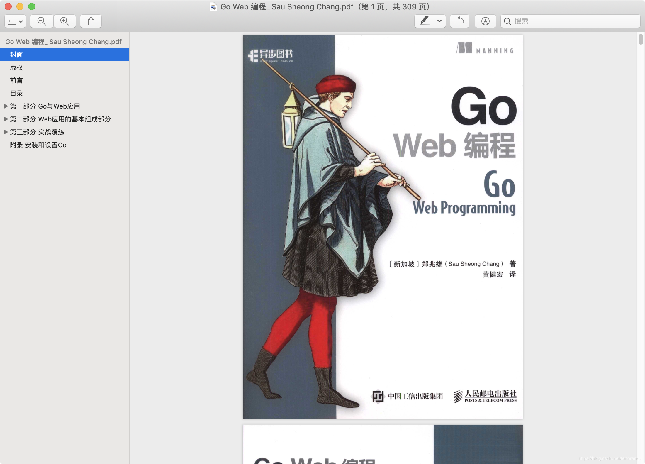Select 版权 in the table of contents
Image resolution: width=645 pixels, height=464 pixels.
16,67
